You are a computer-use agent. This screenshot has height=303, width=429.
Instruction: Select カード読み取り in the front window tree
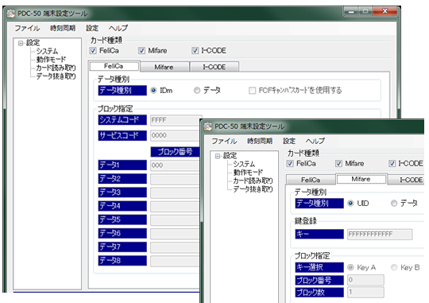coord(253,181)
